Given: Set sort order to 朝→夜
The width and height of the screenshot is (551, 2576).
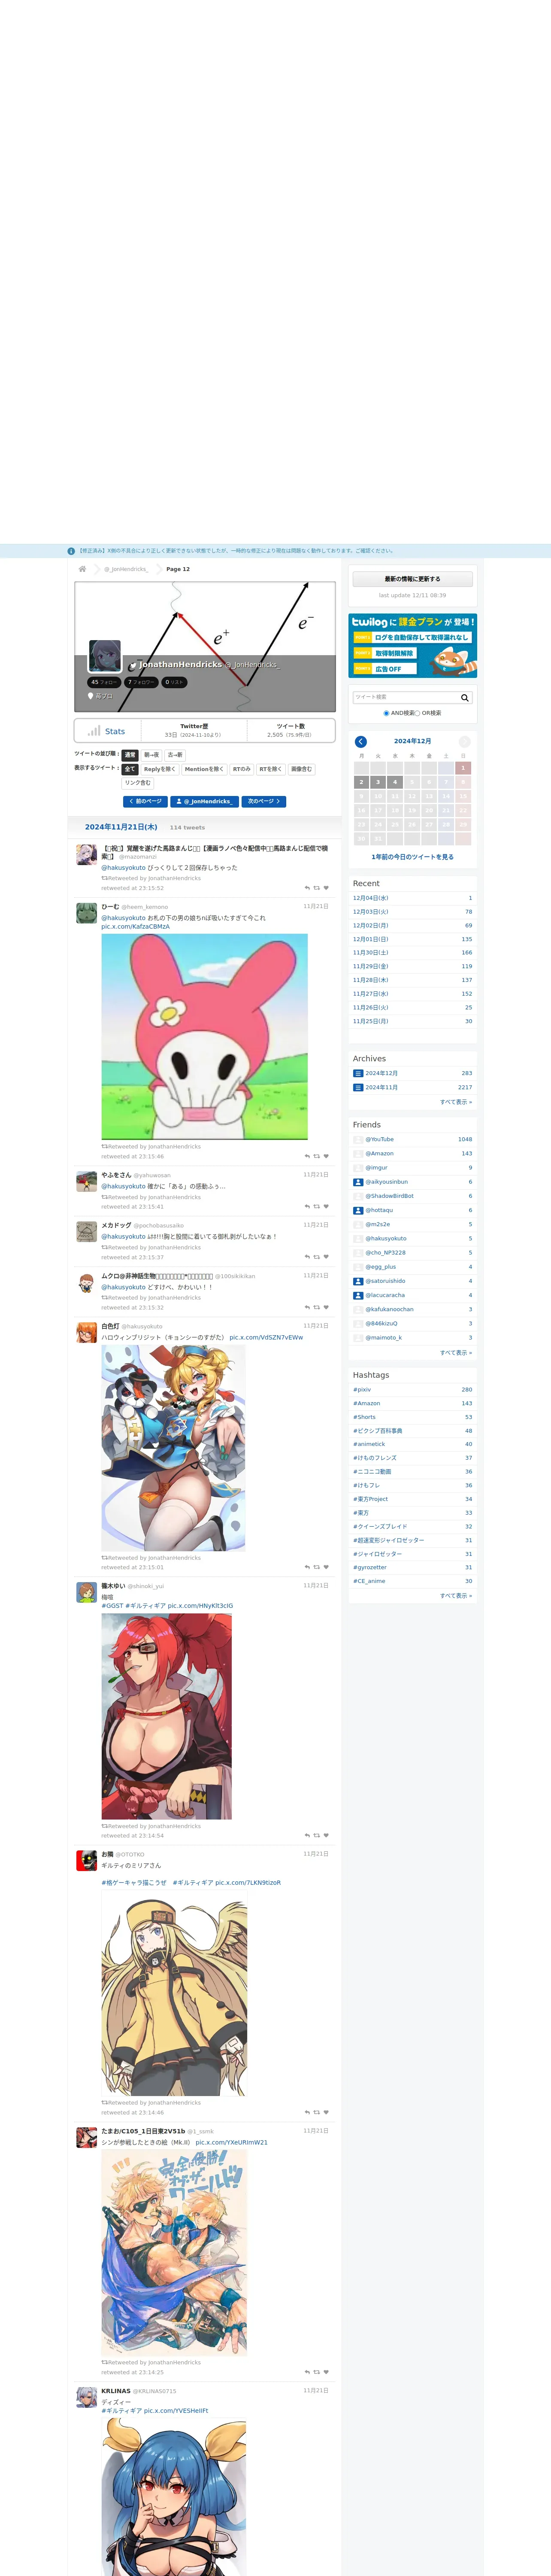Looking at the screenshot, I should 151,755.
